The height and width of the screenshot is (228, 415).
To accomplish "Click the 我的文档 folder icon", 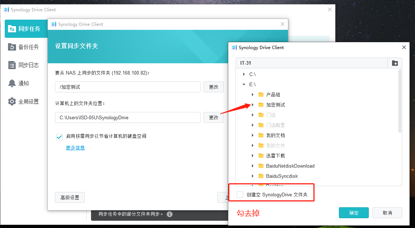I will click(x=261, y=135).
